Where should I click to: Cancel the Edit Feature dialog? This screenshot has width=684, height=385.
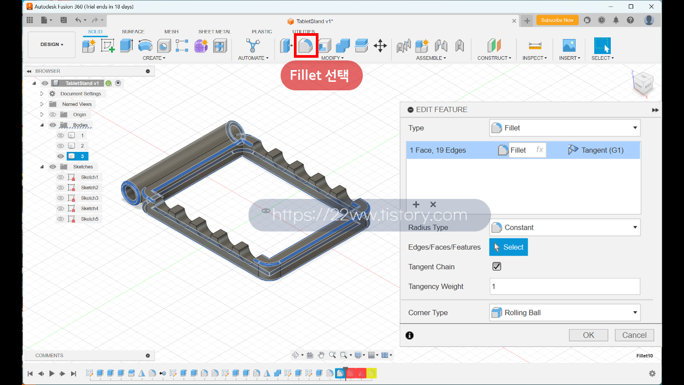[x=634, y=335]
